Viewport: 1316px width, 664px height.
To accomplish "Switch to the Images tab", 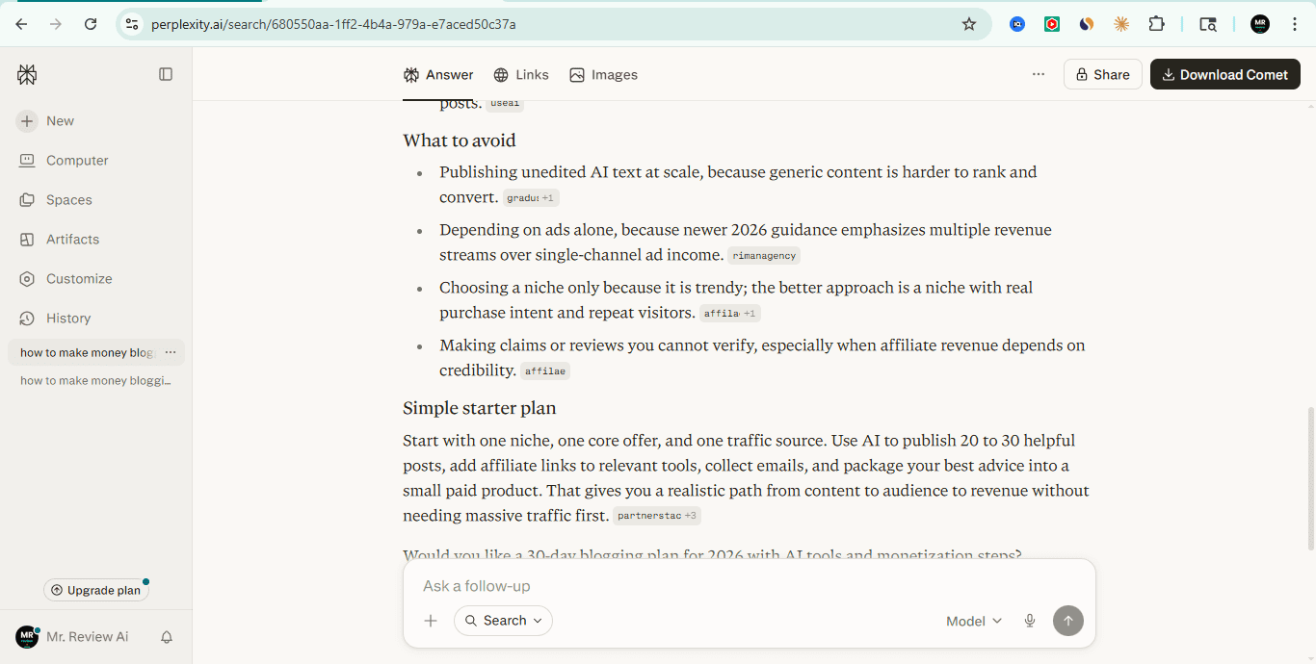I will (x=603, y=75).
